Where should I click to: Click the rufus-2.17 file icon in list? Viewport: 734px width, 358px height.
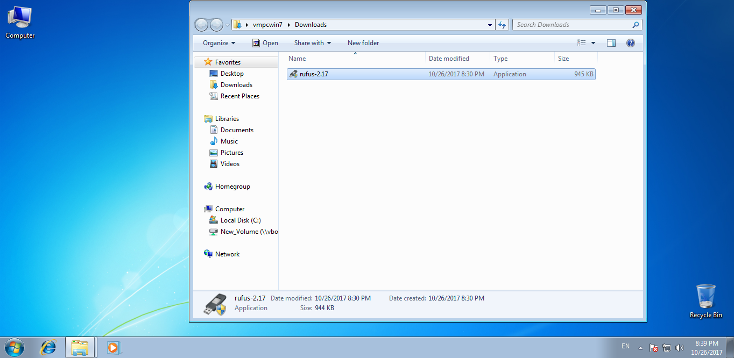click(293, 74)
